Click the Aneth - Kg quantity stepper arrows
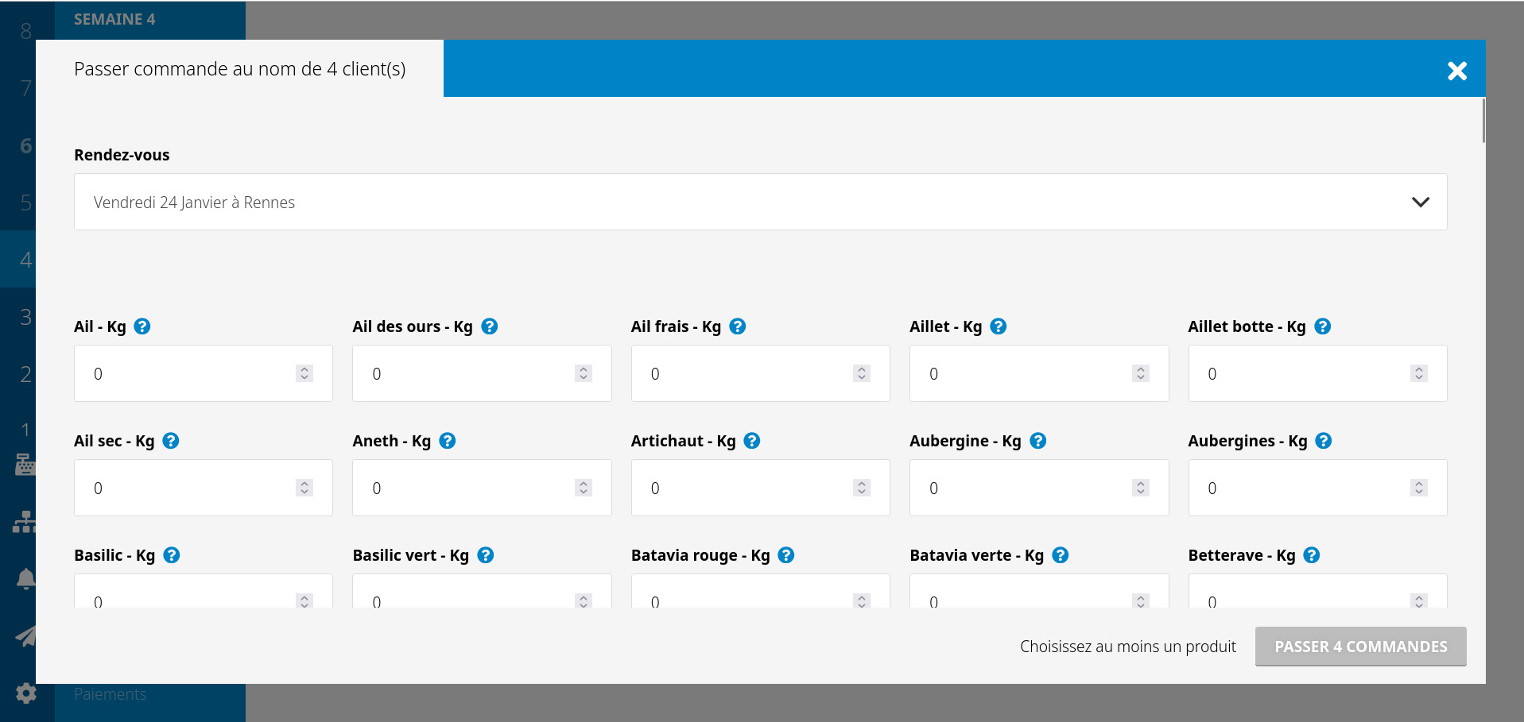This screenshot has width=1524, height=722. click(584, 488)
